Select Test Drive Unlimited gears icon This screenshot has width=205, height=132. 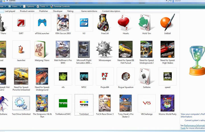click(x=21, y=103)
